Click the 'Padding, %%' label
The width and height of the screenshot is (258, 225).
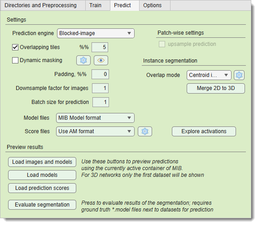pyautogui.click(x=70, y=74)
